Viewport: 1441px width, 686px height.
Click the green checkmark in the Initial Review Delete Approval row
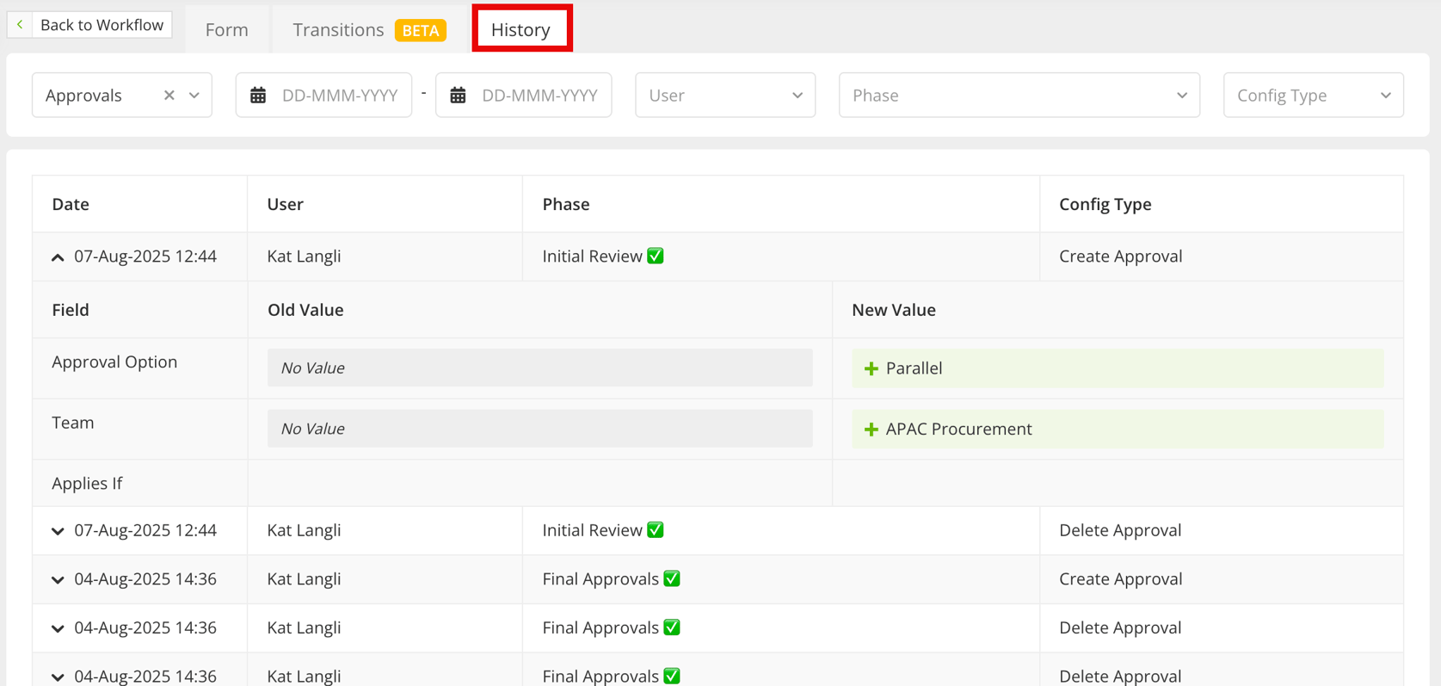coord(656,530)
